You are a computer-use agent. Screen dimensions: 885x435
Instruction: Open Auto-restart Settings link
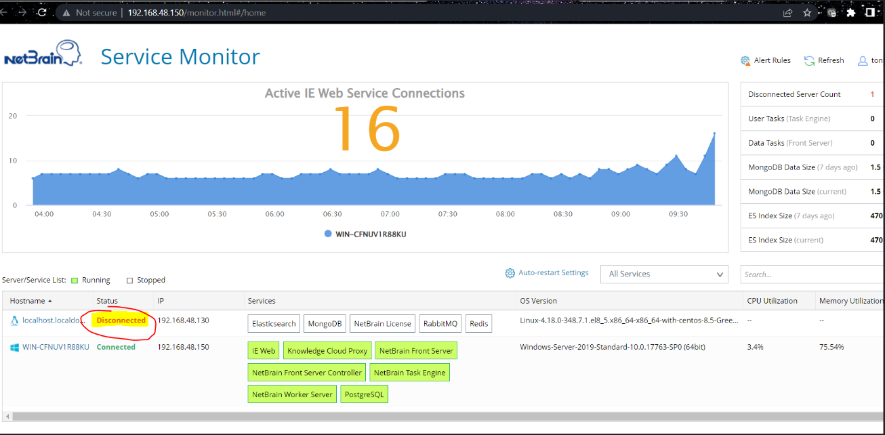[554, 273]
